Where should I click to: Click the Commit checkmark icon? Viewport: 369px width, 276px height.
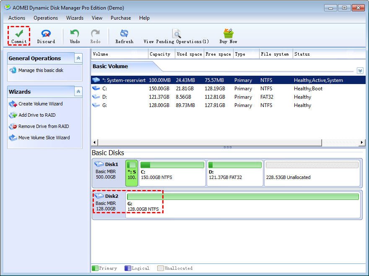(x=19, y=33)
